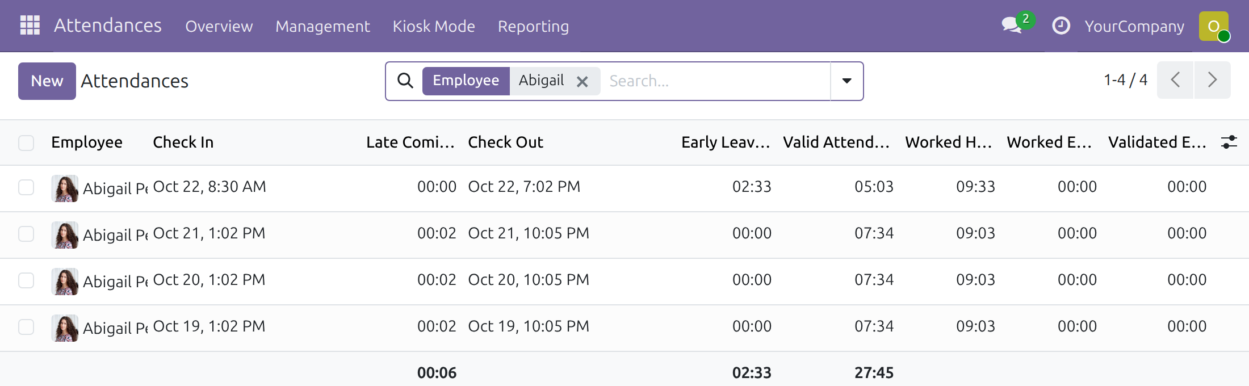Remove the Abigail employee filter

(x=582, y=82)
